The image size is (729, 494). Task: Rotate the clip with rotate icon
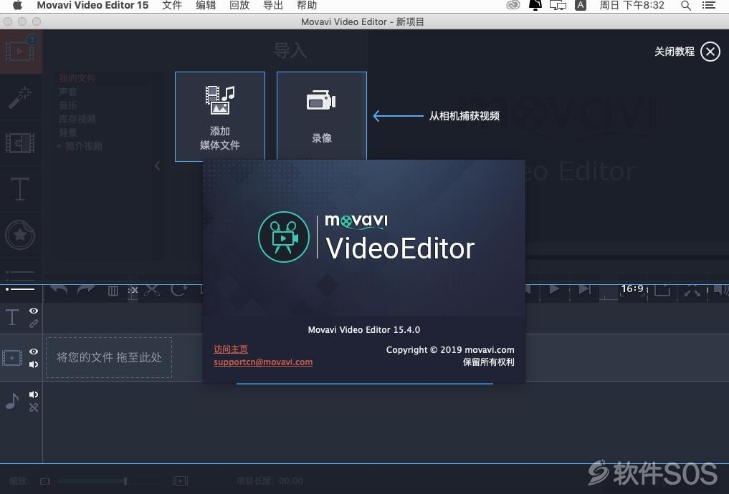click(x=179, y=291)
